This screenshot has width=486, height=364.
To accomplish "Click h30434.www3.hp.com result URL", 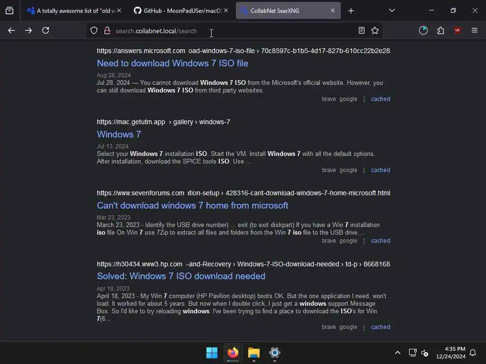I will pos(243,264).
